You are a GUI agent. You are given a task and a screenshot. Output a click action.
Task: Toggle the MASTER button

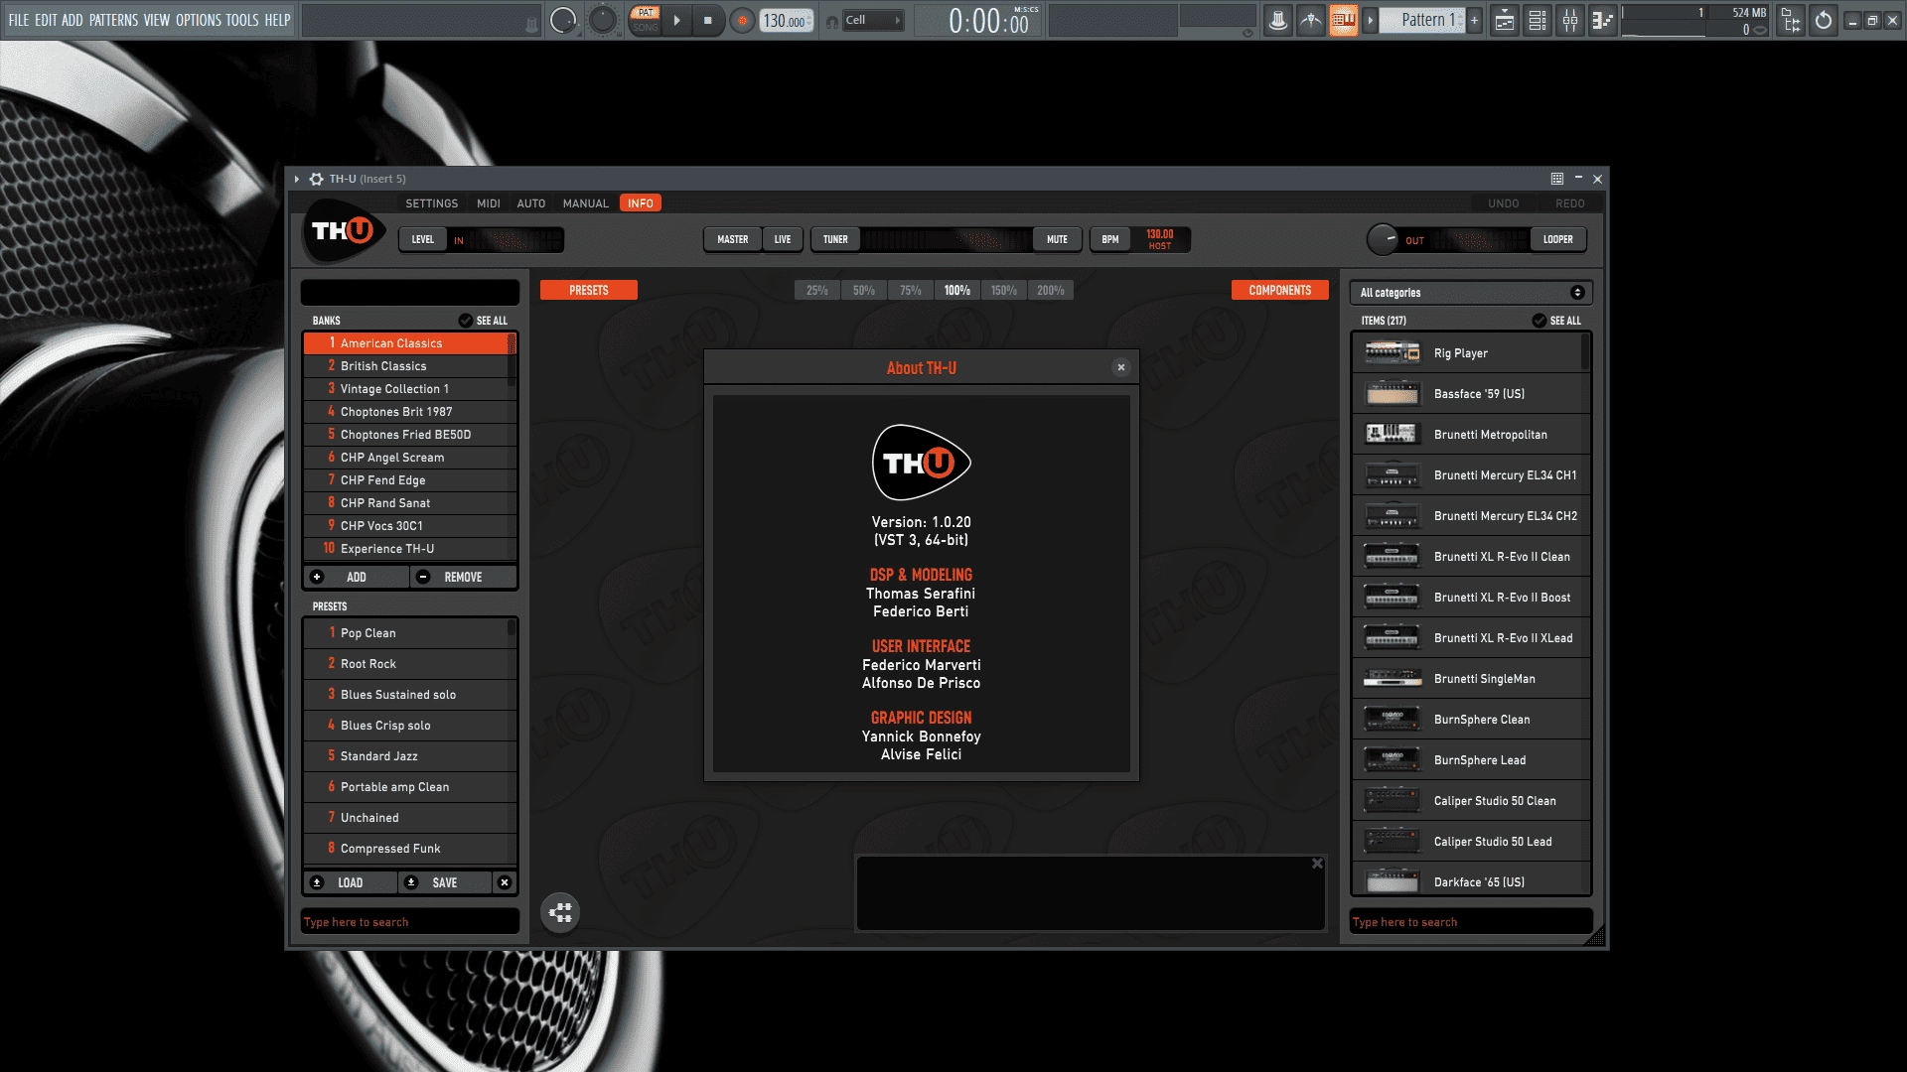pos(733,239)
